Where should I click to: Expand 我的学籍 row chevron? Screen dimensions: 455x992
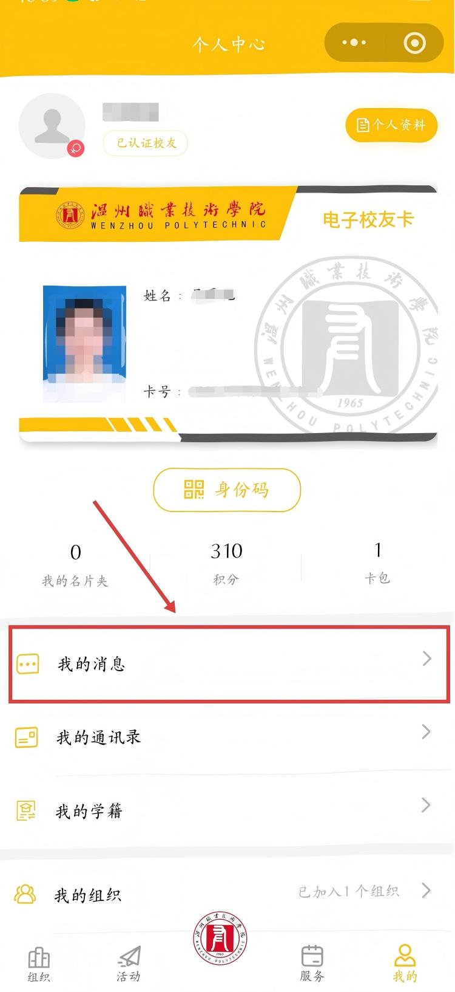pyautogui.click(x=426, y=806)
